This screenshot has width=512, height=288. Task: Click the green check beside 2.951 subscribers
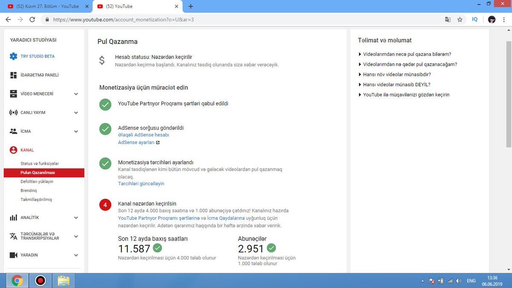click(271, 248)
